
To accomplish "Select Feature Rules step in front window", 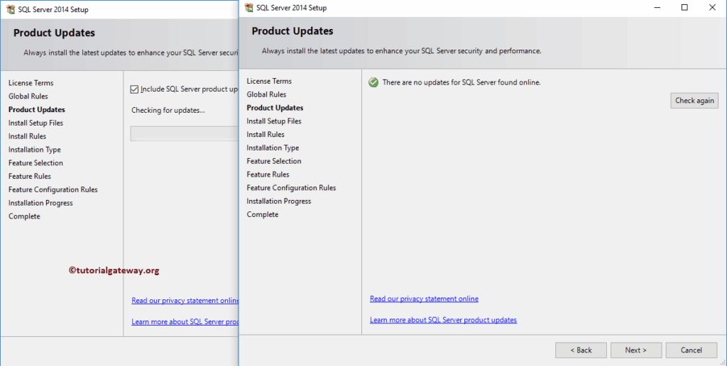I will coord(268,174).
